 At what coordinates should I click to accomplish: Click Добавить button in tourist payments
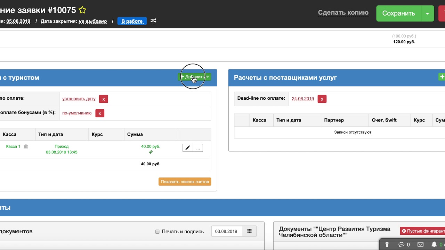194,77
